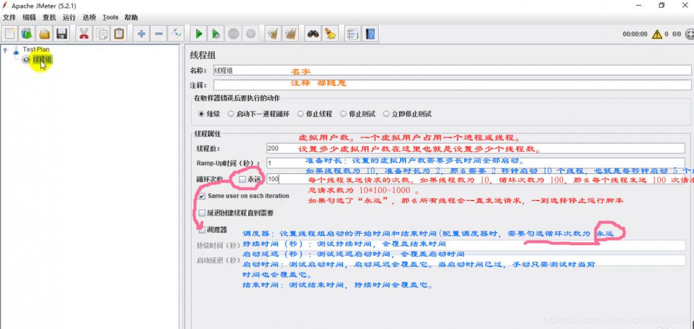Click the Toggle enable/disable icon
The image size is (694, 329).
point(176,34)
